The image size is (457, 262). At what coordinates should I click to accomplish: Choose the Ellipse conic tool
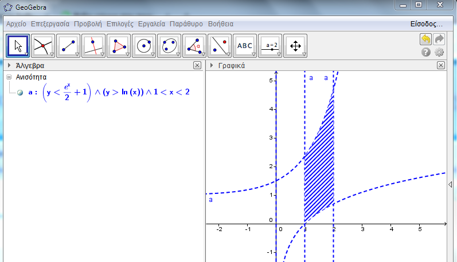pos(169,46)
